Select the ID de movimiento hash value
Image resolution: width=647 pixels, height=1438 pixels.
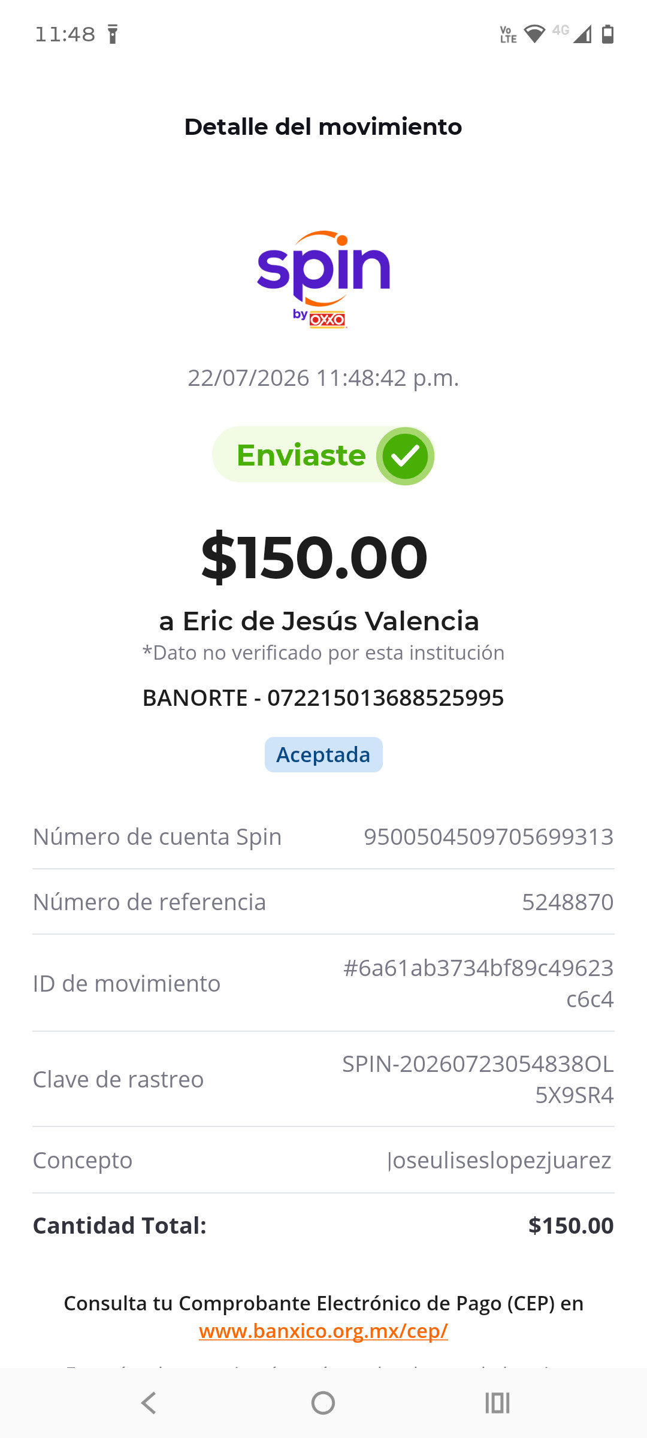point(478,983)
